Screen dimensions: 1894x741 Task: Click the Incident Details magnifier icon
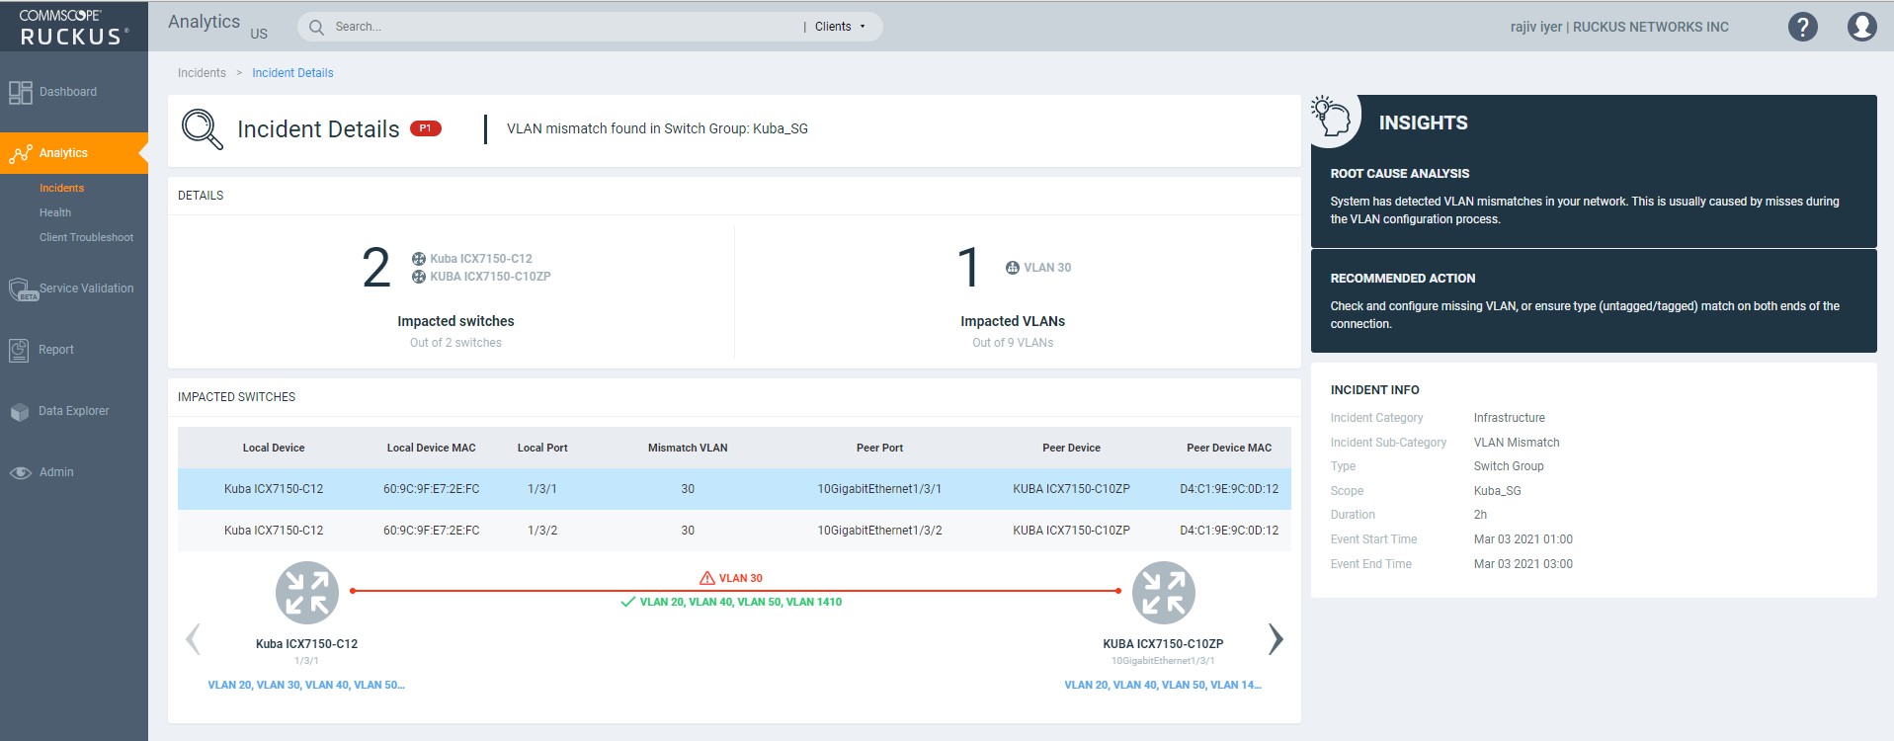(x=203, y=129)
